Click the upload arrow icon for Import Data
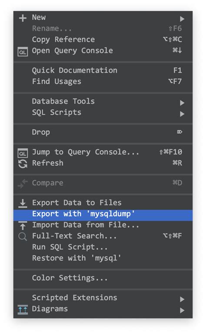 pyautogui.click(x=23, y=225)
